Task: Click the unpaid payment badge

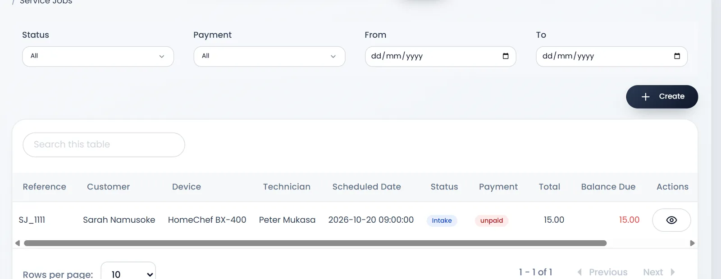Action: pos(492,220)
